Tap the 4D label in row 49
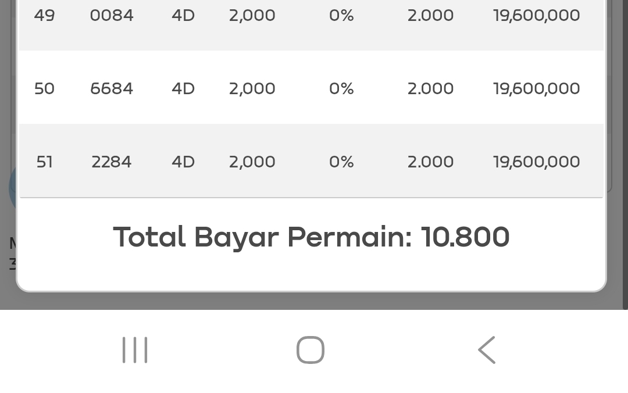628x393 pixels. 183,16
